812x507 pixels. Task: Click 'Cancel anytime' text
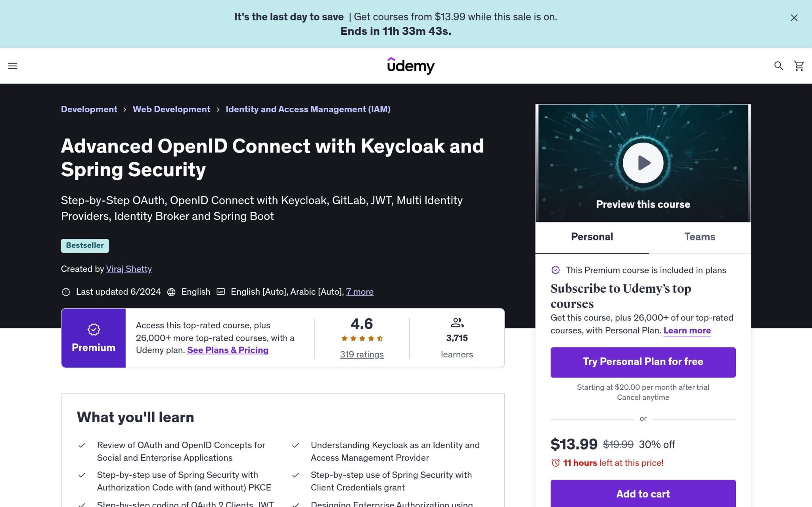click(x=643, y=398)
